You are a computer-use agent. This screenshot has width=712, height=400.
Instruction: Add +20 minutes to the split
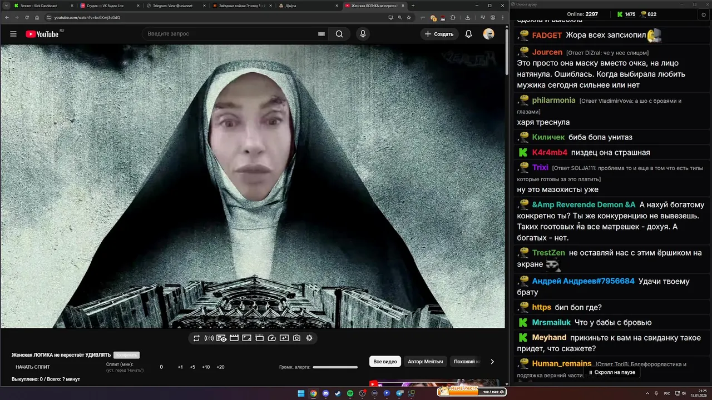[220, 367]
